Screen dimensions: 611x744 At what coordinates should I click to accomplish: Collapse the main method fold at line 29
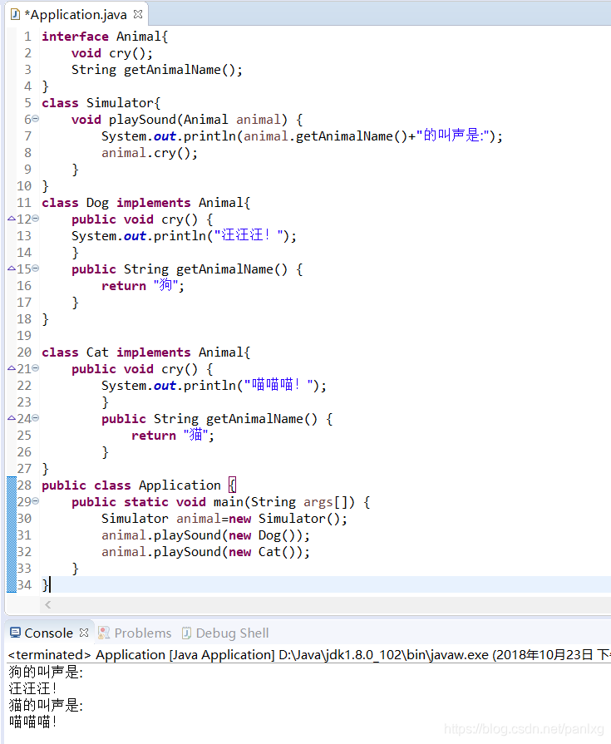click(36, 501)
